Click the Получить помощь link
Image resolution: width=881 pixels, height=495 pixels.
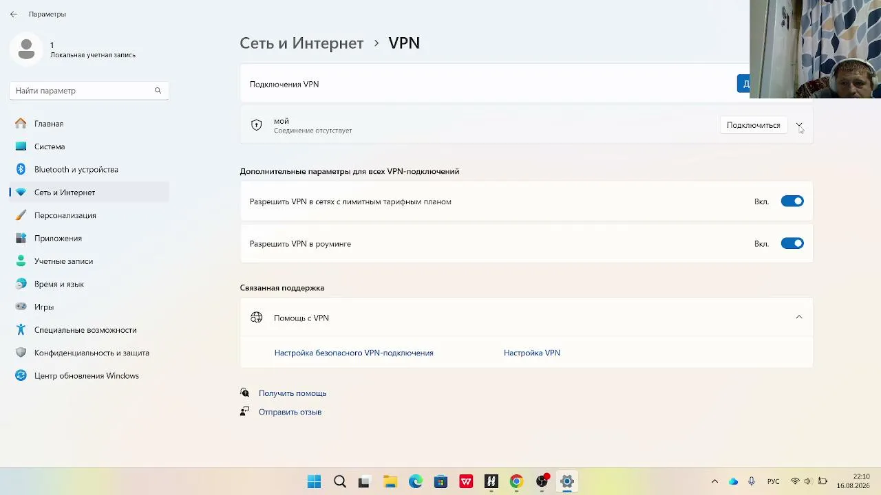pos(293,393)
